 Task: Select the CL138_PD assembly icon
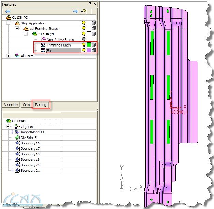pos(9,17)
